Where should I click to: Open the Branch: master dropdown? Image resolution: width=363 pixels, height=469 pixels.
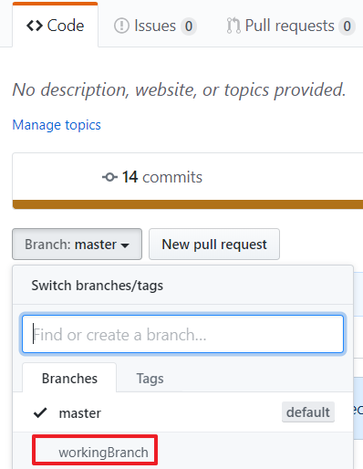(x=77, y=245)
